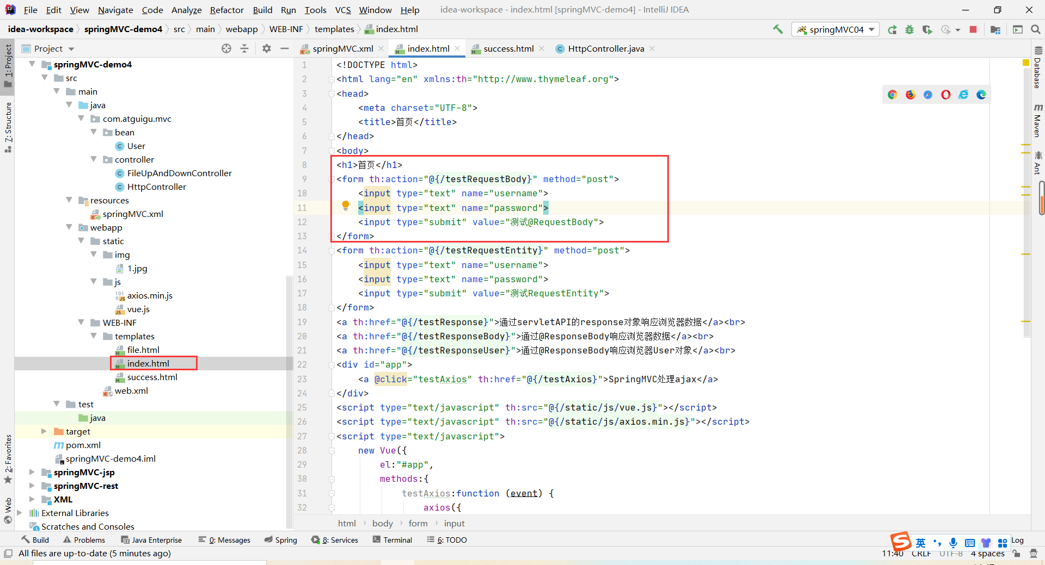This screenshot has width=1045, height=565.
Task: Open page in Edge browser icon
Action: point(981,95)
